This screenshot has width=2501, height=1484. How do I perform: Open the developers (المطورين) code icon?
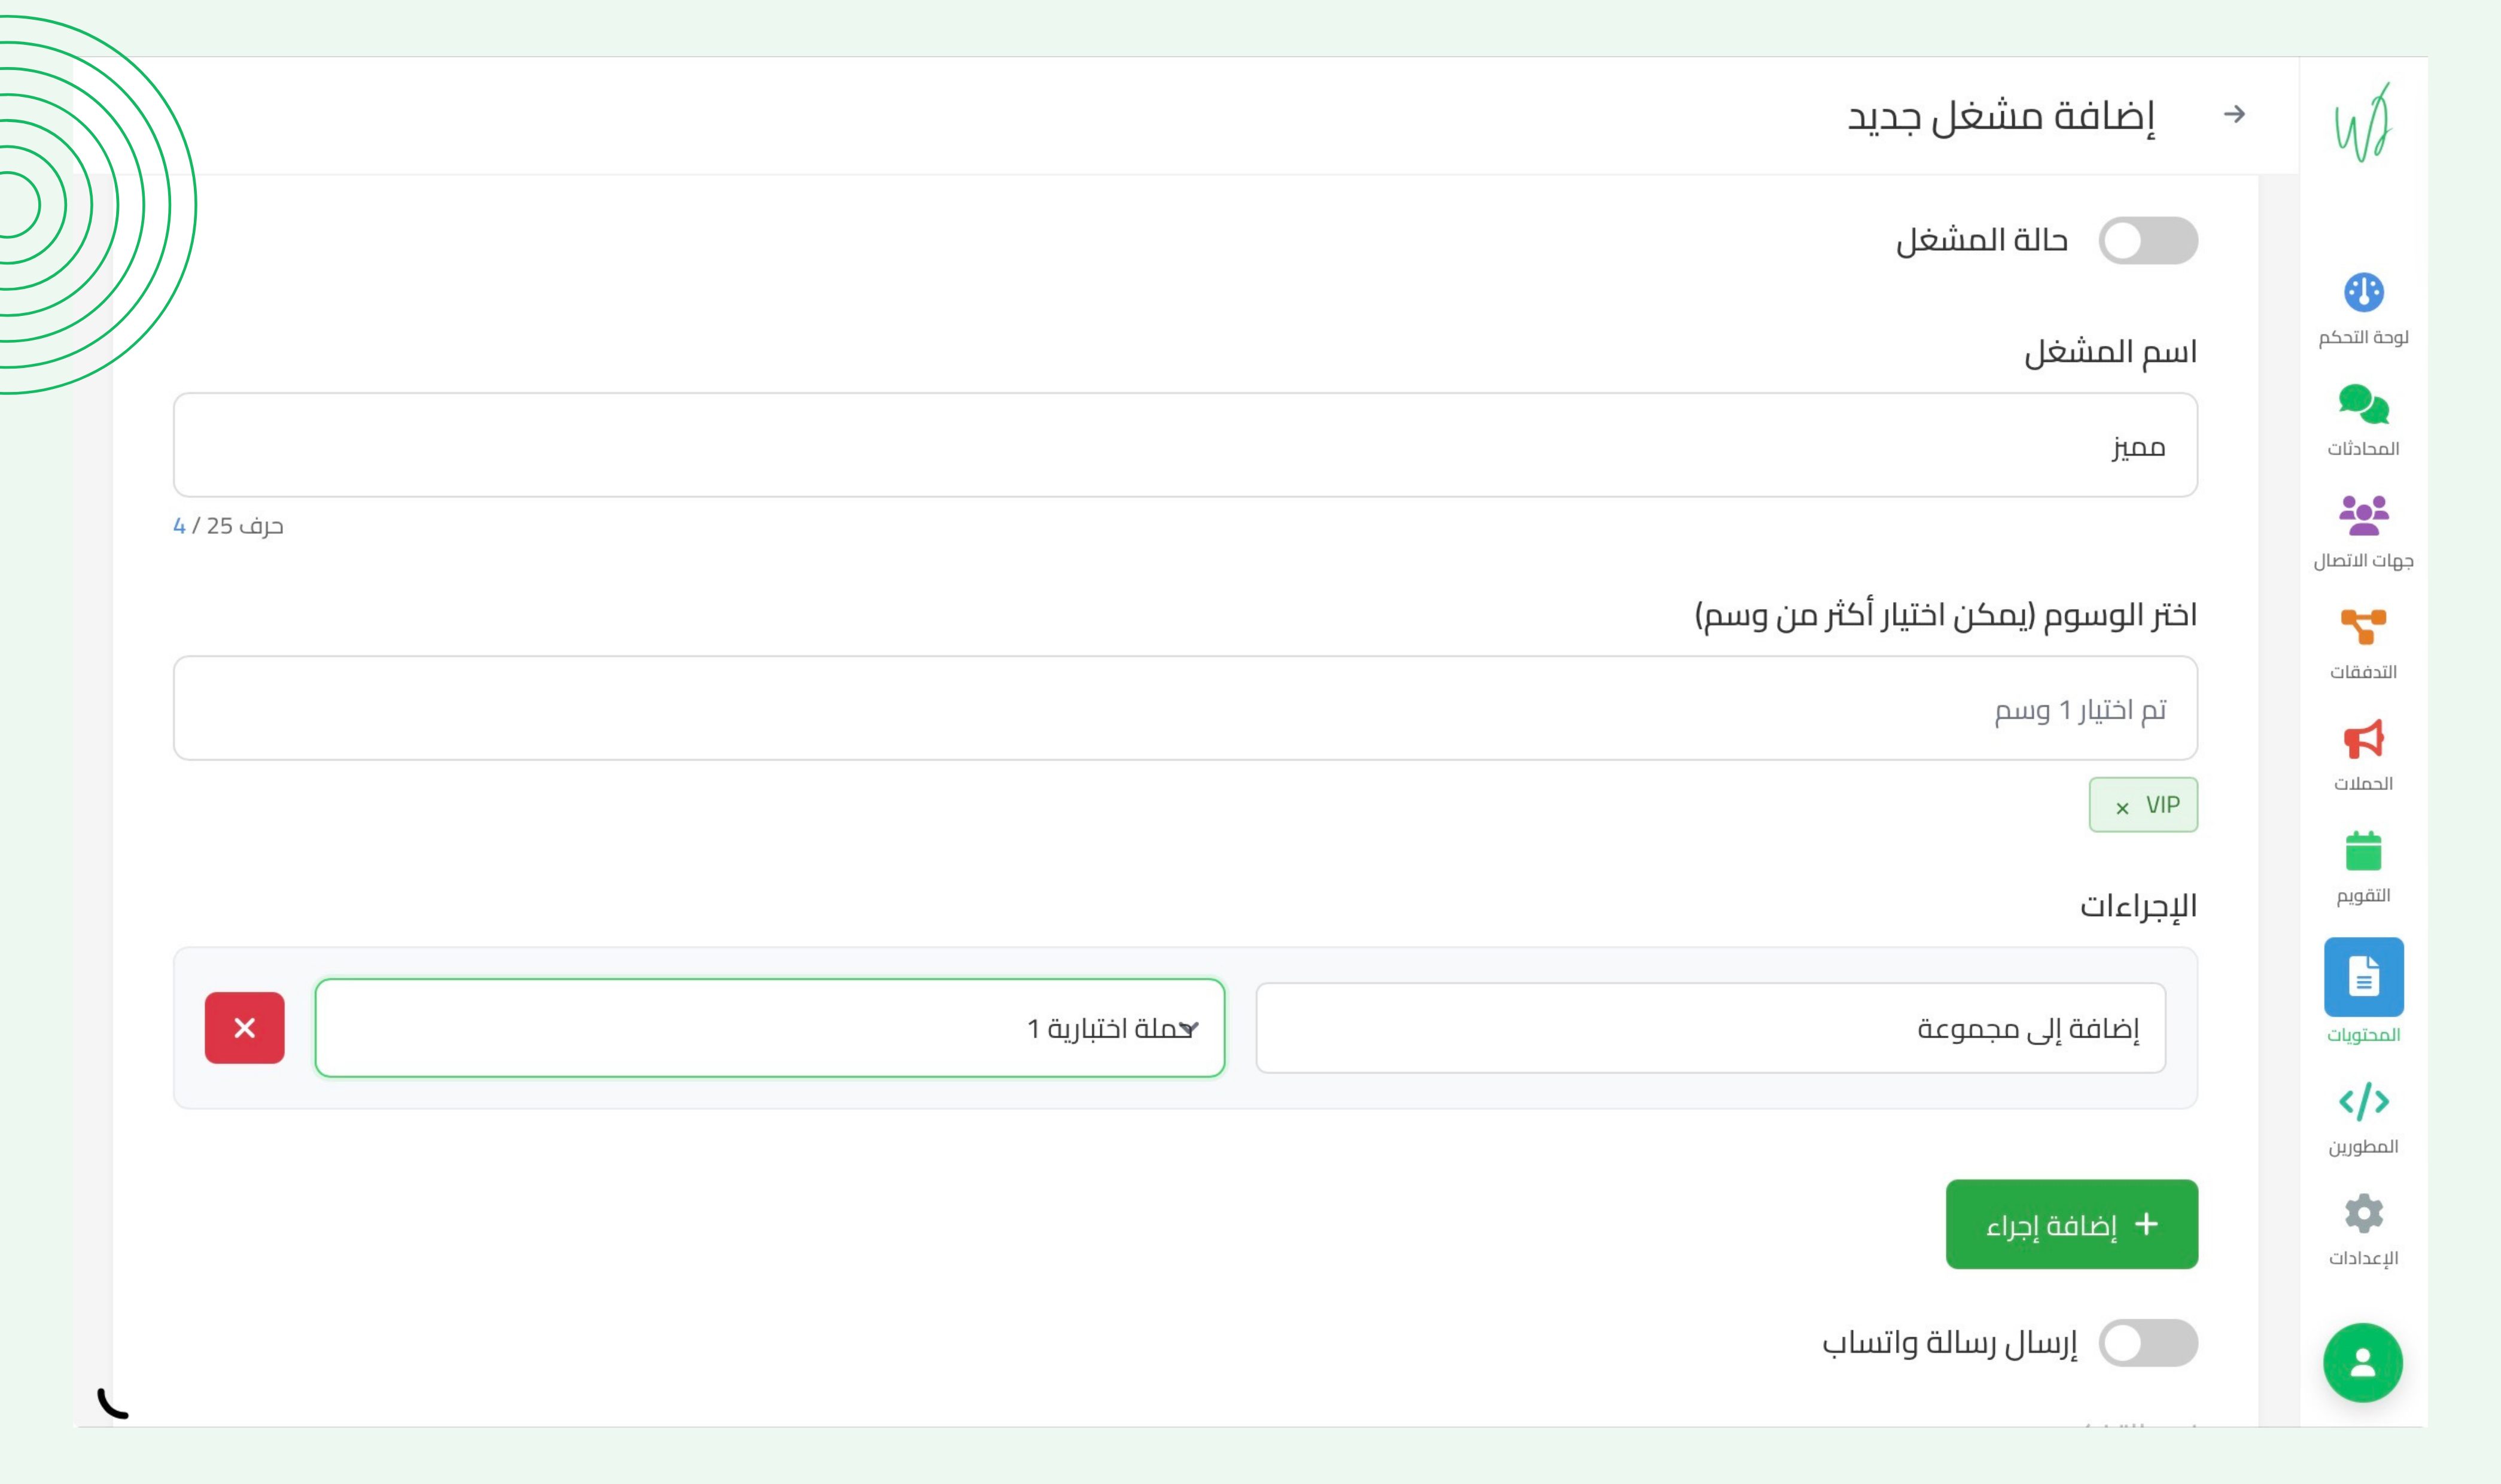[x=2363, y=1102]
